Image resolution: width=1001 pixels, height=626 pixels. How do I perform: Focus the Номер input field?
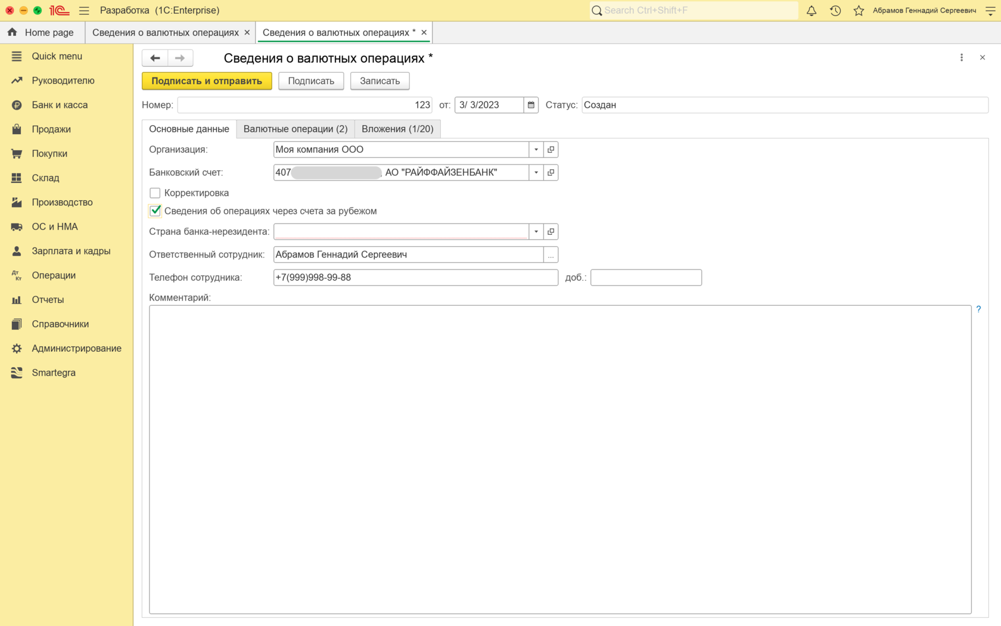pos(304,105)
